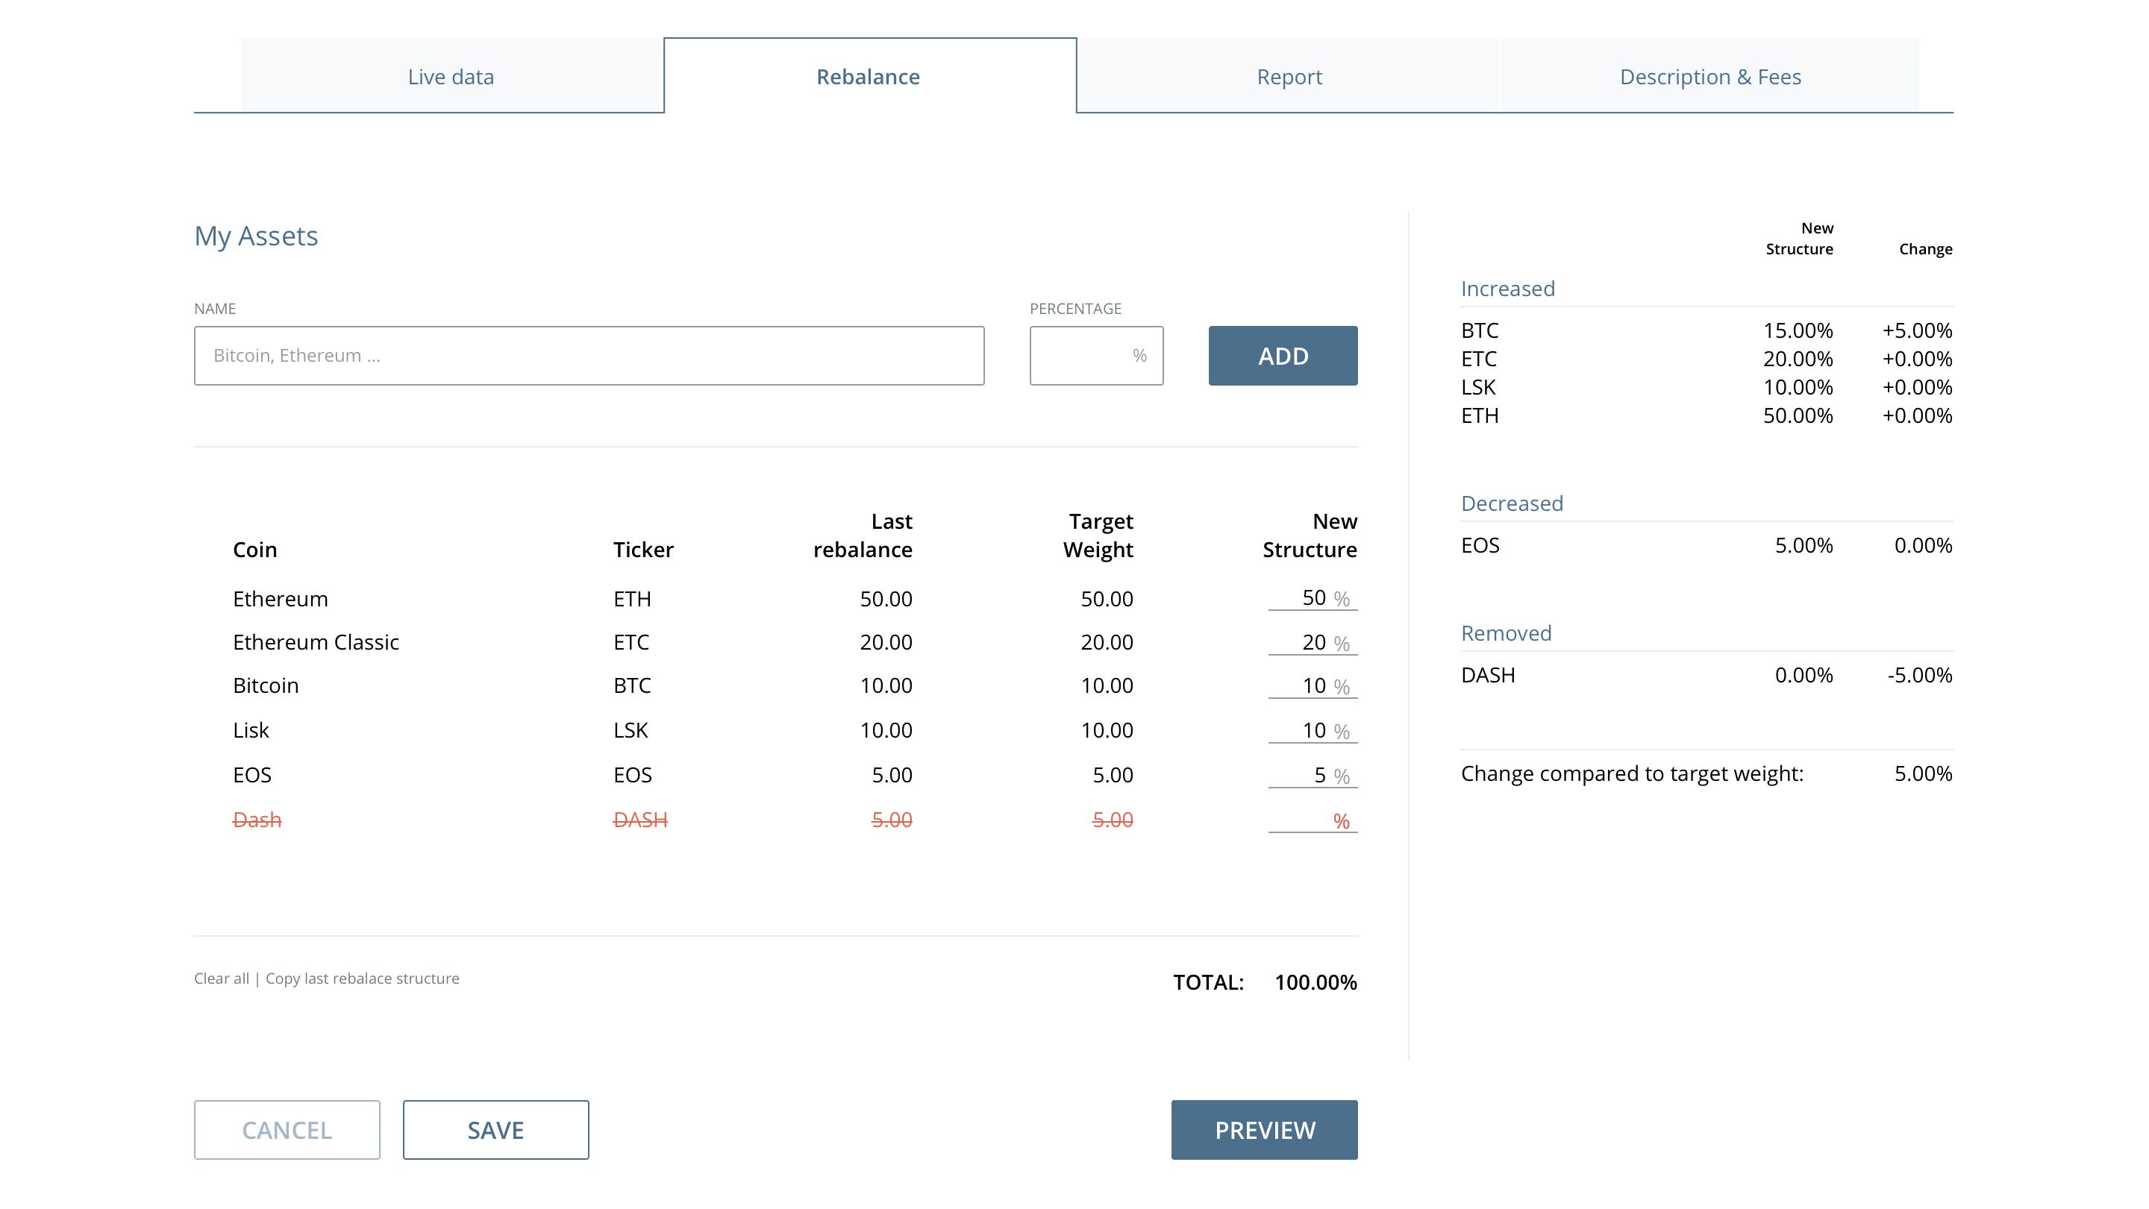The height and width of the screenshot is (1209, 2149).
Task: Click the SAVE button
Action: [x=495, y=1130]
